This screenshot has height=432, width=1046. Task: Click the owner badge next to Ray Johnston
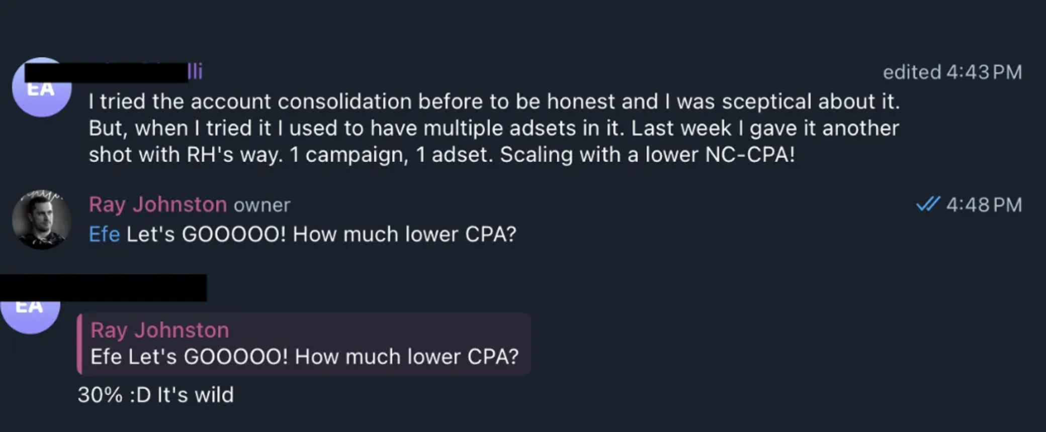(x=261, y=205)
